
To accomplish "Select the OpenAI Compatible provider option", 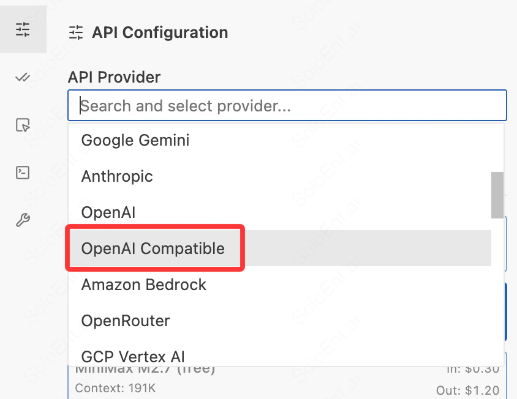I will coord(154,248).
